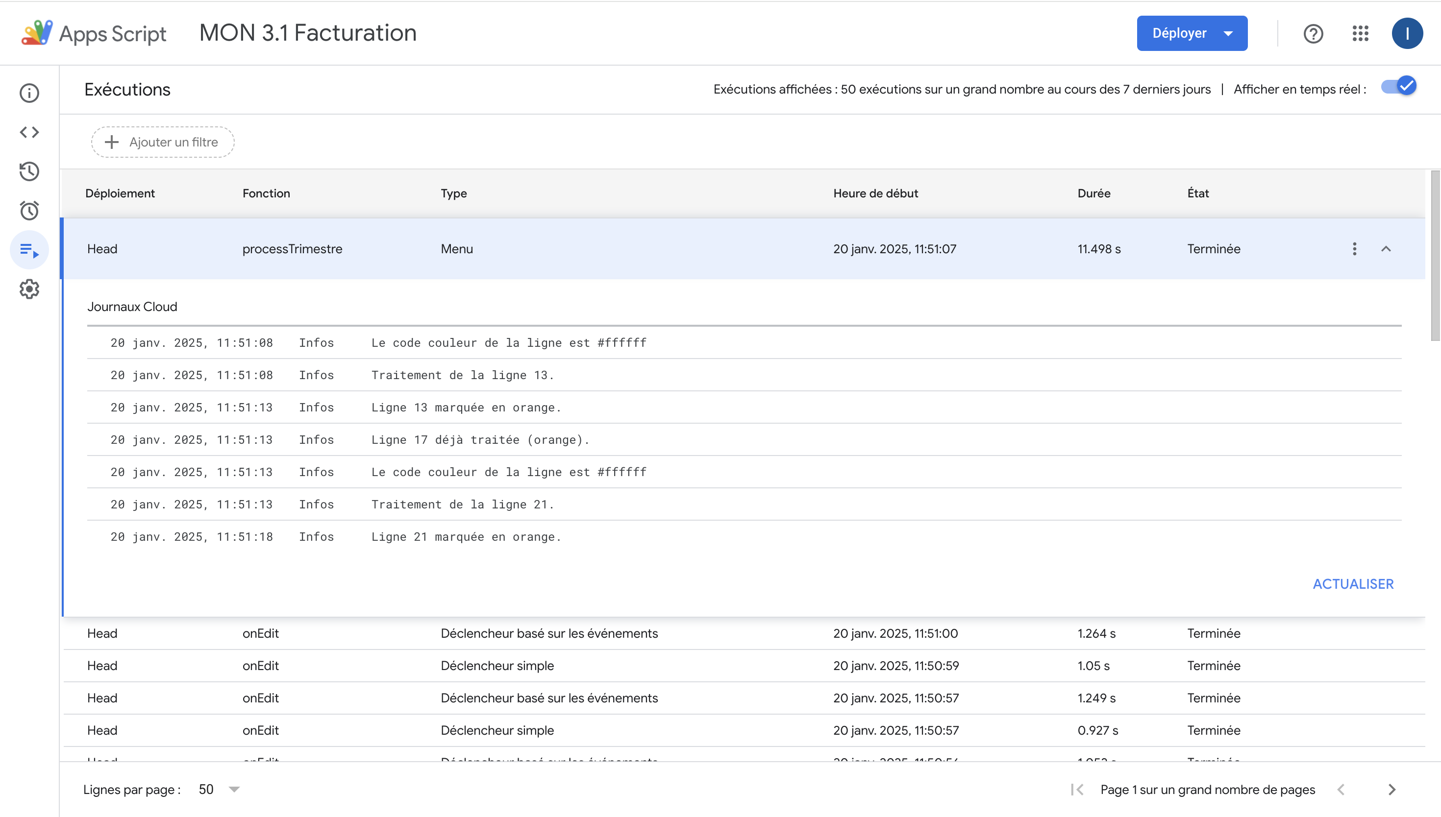This screenshot has height=817, width=1441.
Task: Click the Ajouter un filtre button
Action: (163, 142)
